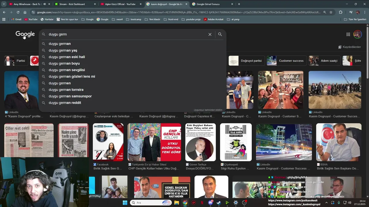Select suggestion "duygu german sevgilisi"
This screenshot has width=369, height=207.
click(x=133, y=70)
